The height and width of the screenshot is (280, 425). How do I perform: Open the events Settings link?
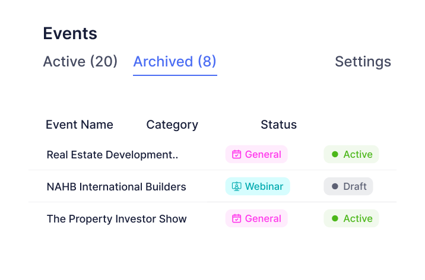pos(363,62)
